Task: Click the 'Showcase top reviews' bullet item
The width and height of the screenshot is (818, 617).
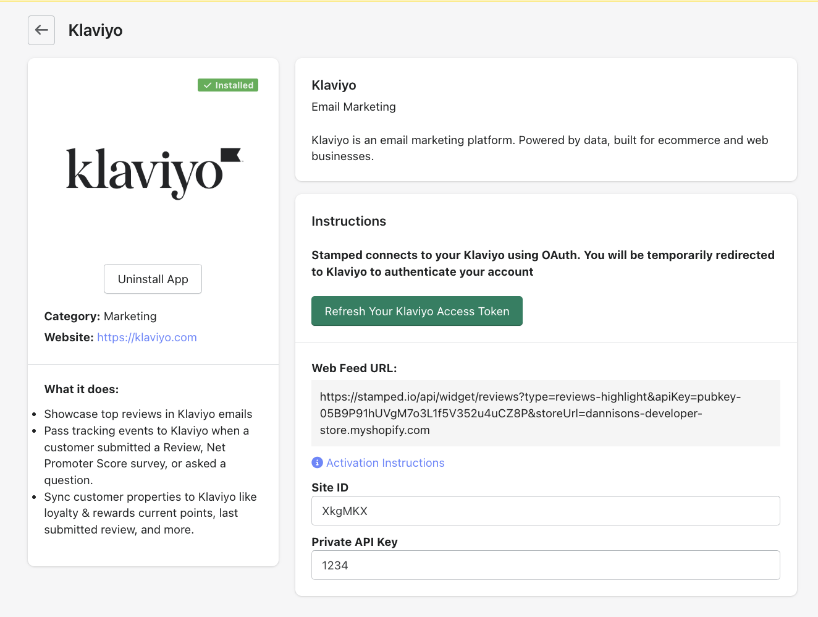Action: coord(148,414)
